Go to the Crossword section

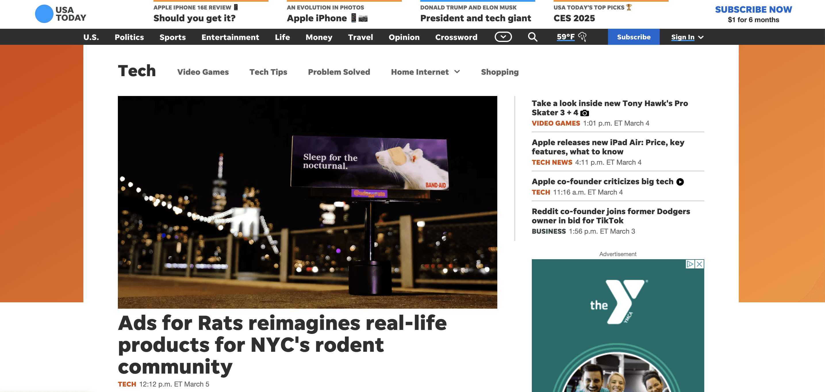pos(456,37)
